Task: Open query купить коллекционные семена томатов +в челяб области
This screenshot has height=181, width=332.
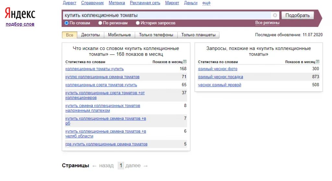Action: 106,134
